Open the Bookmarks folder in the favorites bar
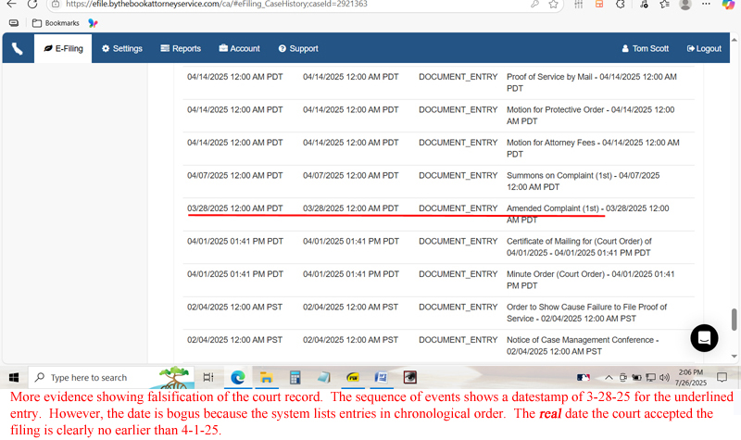 pyautogui.click(x=54, y=22)
